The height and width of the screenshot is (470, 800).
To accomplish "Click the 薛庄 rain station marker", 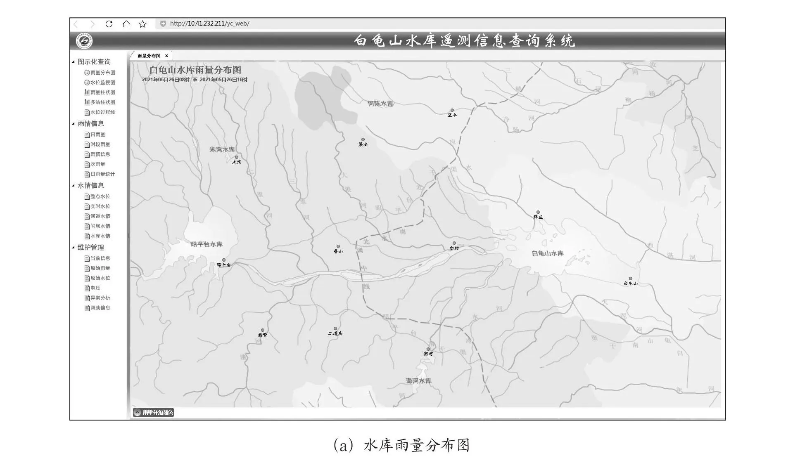I will 538,213.
